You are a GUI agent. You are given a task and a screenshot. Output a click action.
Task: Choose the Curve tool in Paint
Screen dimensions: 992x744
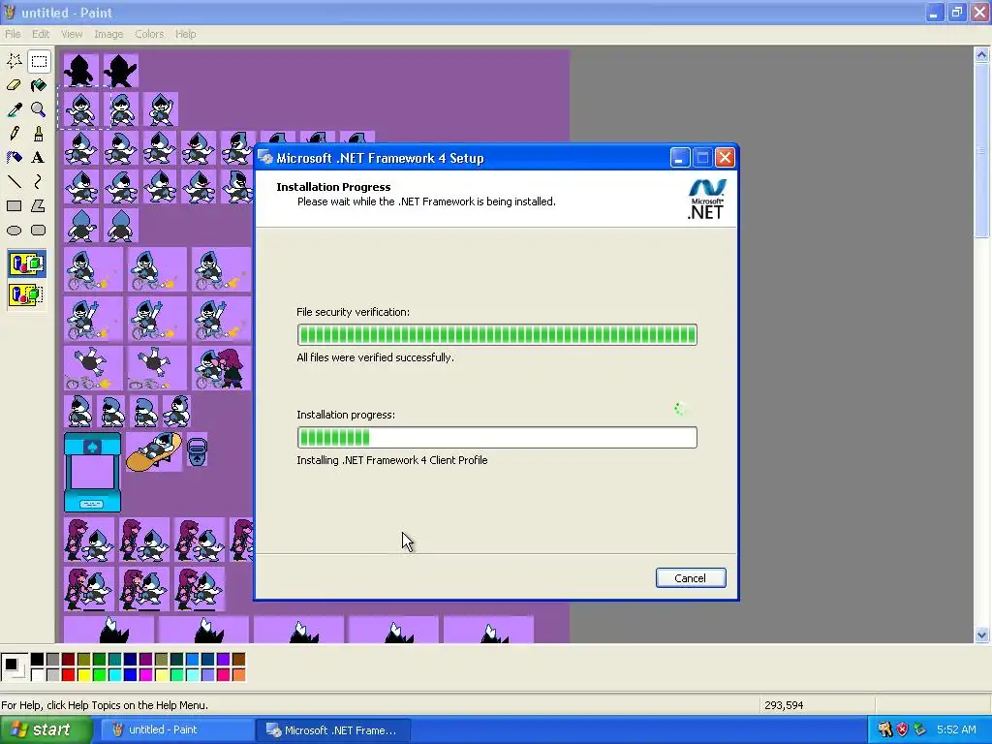(x=39, y=181)
